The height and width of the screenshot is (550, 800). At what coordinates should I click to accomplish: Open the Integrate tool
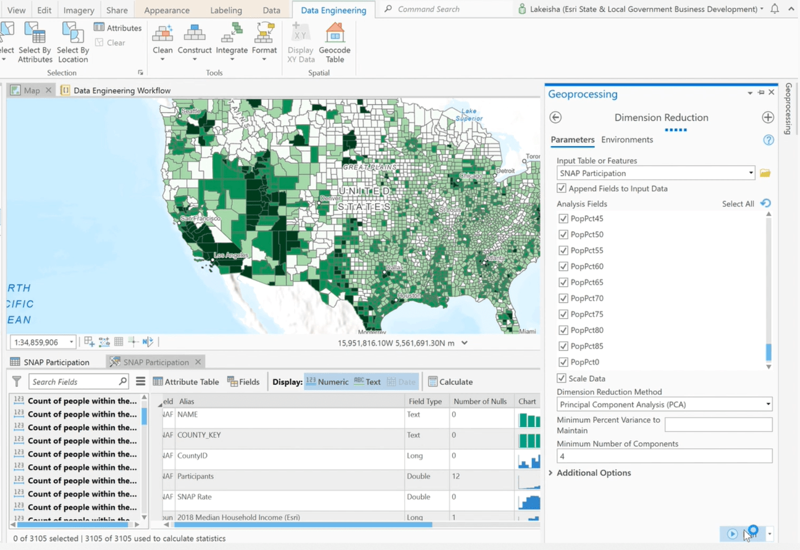coord(232,40)
